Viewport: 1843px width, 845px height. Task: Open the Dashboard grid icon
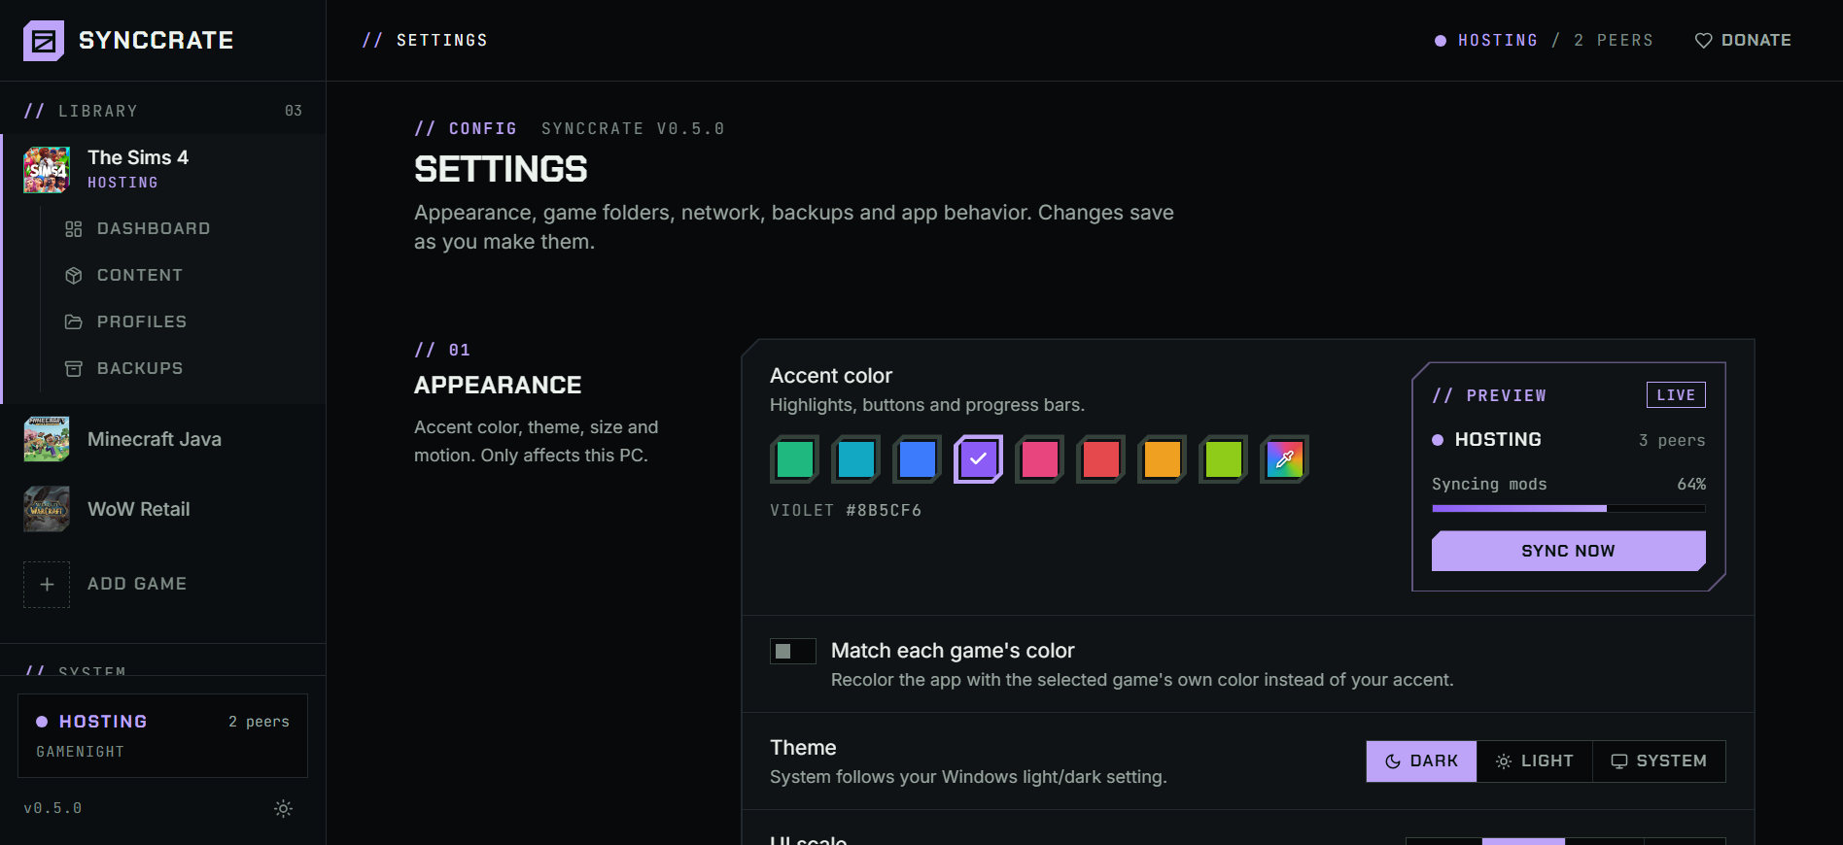pyautogui.click(x=74, y=229)
